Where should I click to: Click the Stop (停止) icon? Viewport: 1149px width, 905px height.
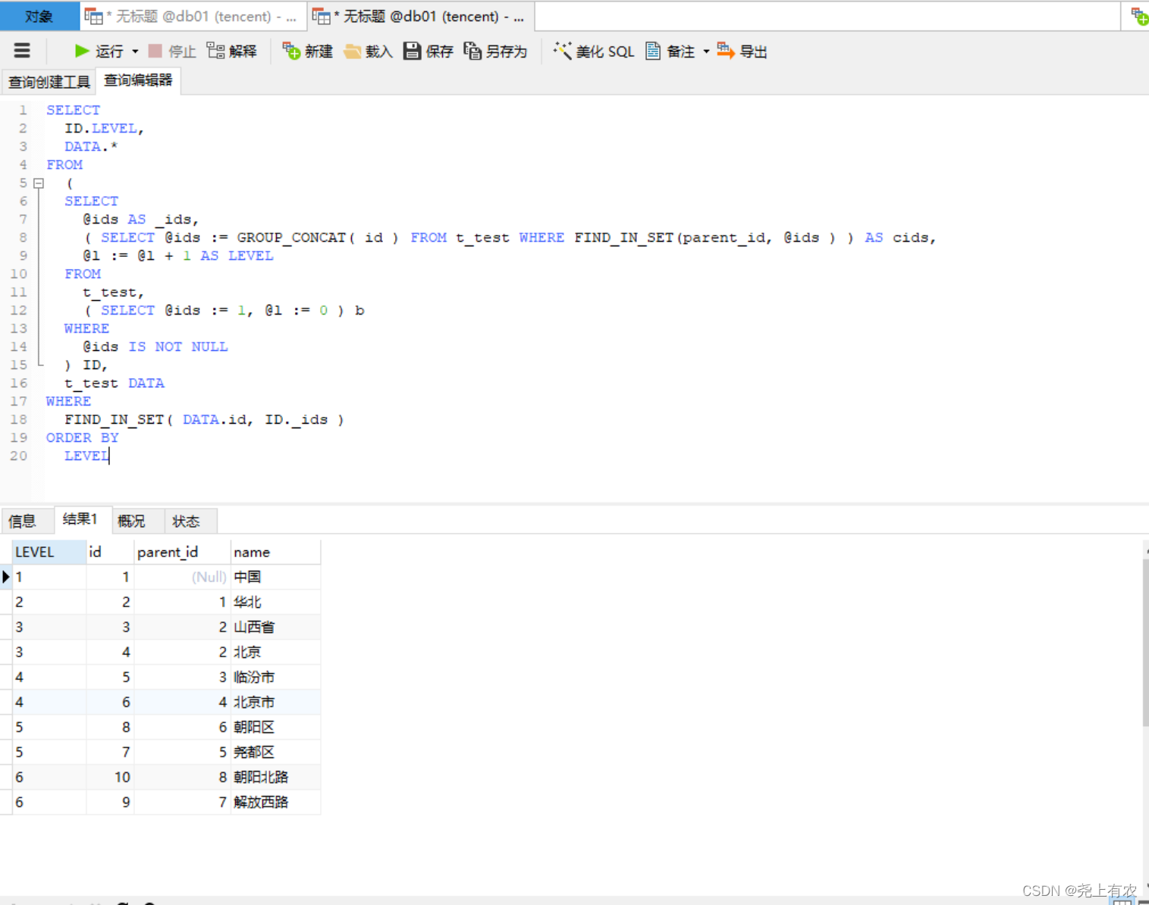155,51
